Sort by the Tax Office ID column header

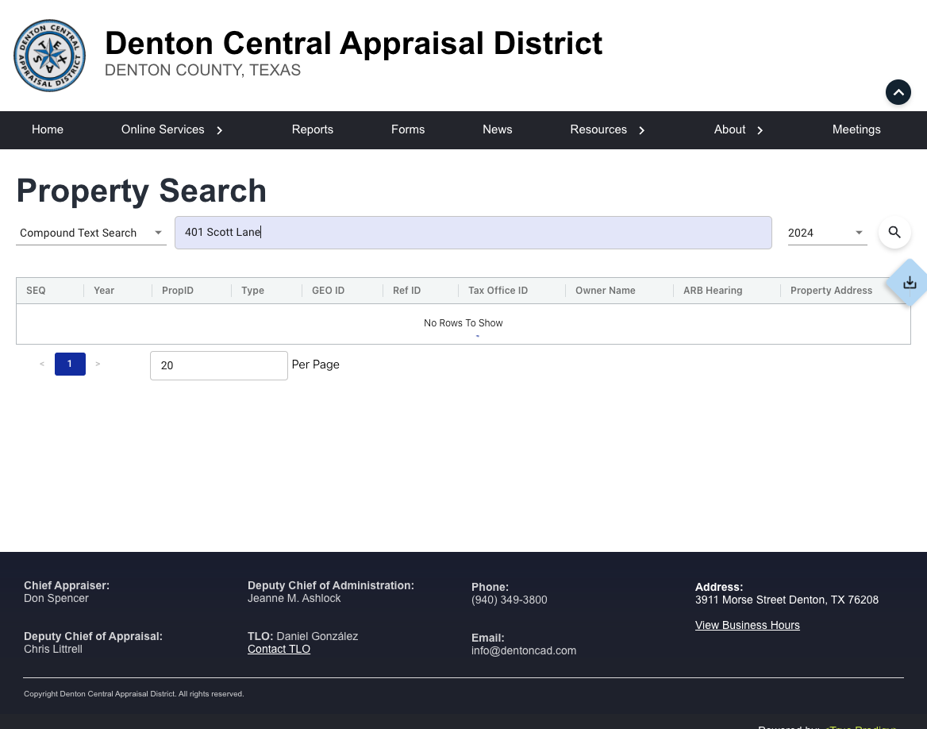coord(498,291)
